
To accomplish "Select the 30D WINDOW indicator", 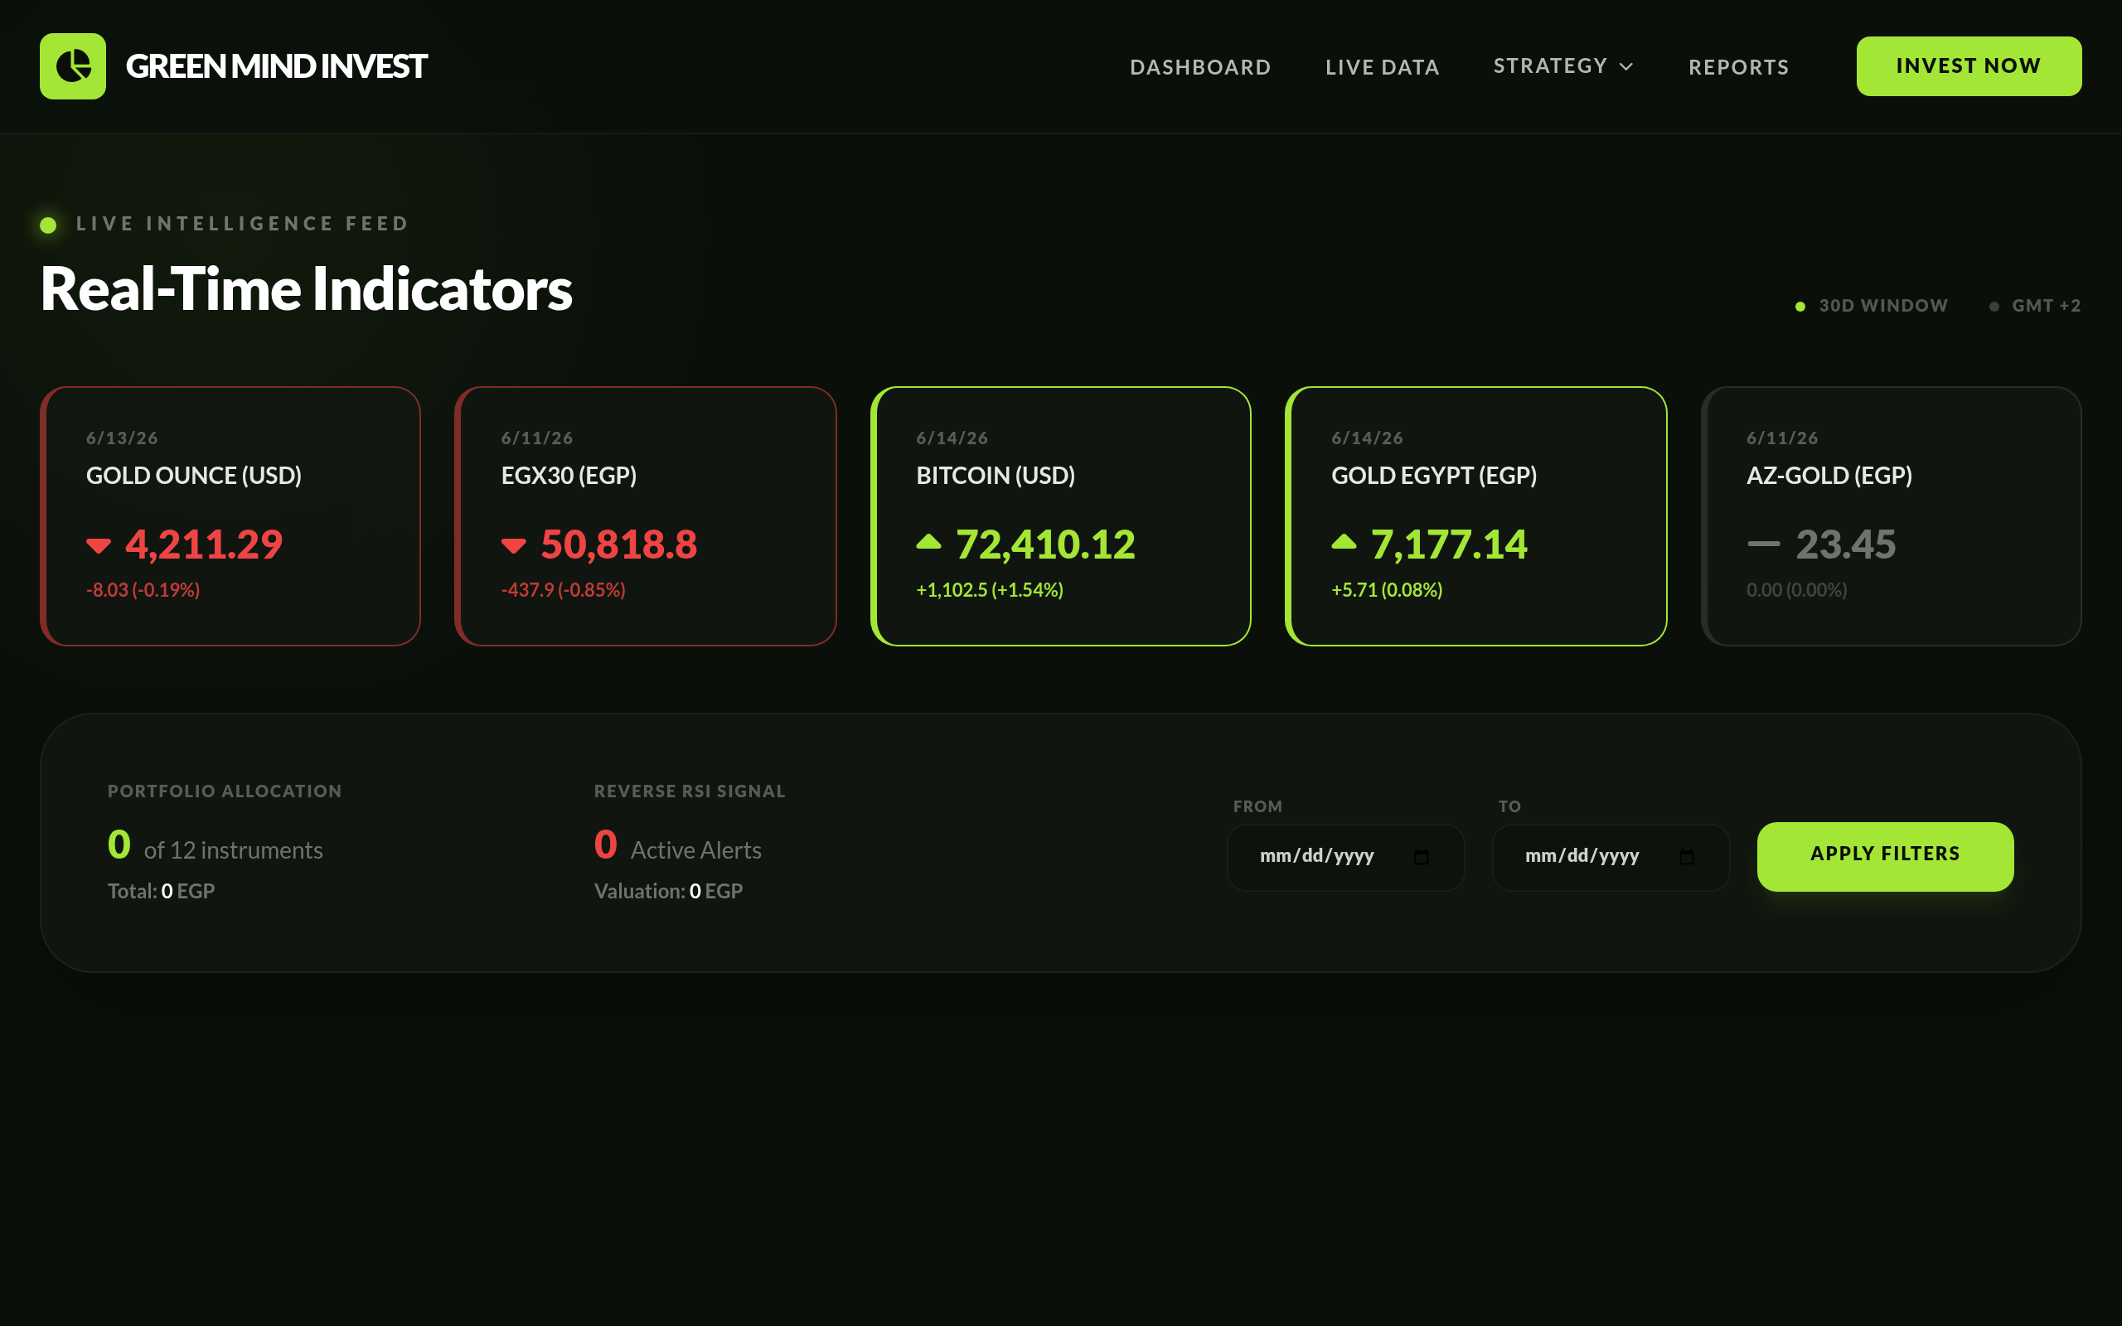I will coord(1871,306).
